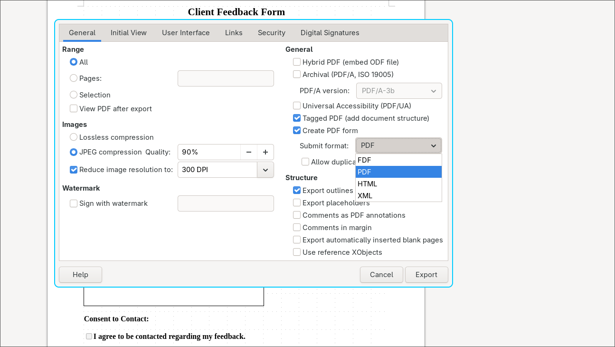Open the 300 DPI resolution dropdown arrow
This screenshot has width=615, height=347.
[265, 170]
